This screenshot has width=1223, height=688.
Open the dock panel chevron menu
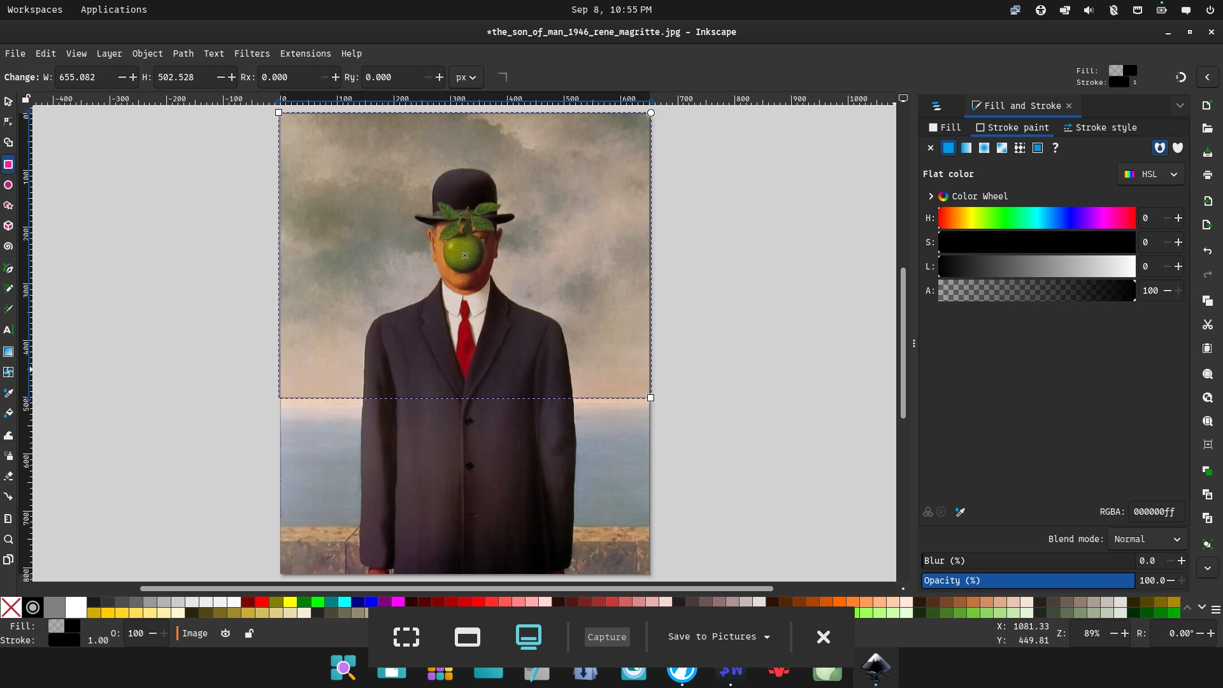click(x=1180, y=106)
